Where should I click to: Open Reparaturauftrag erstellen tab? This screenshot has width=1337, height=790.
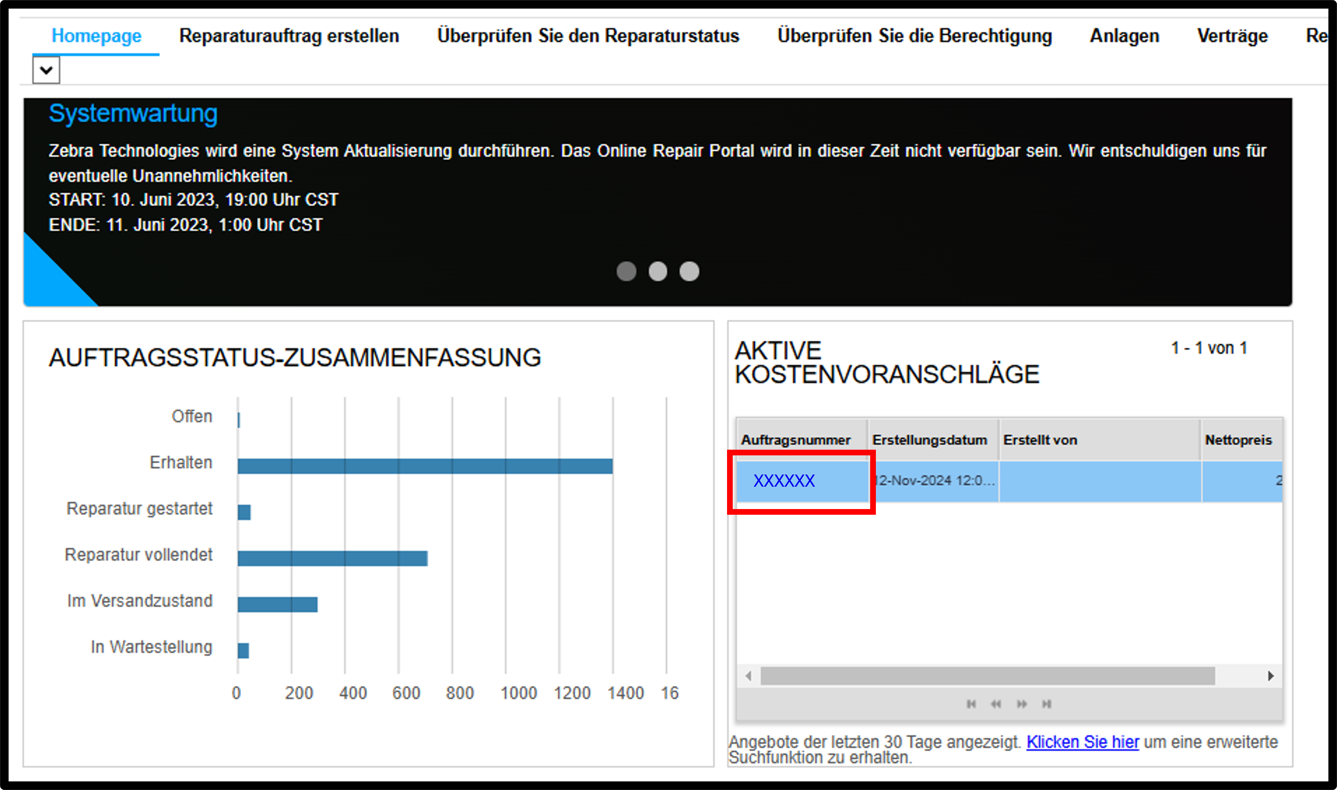point(289,36)
